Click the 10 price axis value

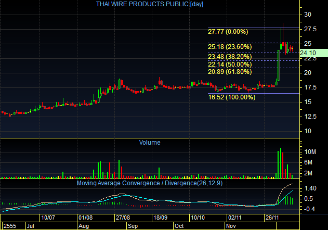(308, 131)
